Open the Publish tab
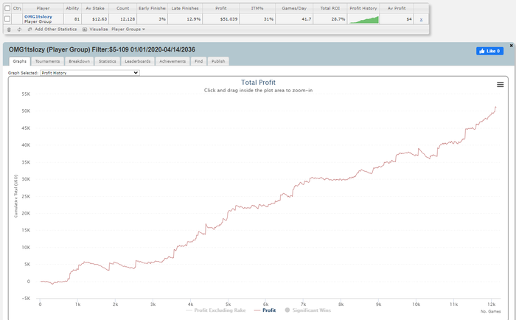 [x=218, y=61]
